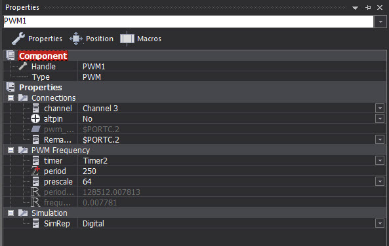Click the real-number R icon beside frequ...

35,202
